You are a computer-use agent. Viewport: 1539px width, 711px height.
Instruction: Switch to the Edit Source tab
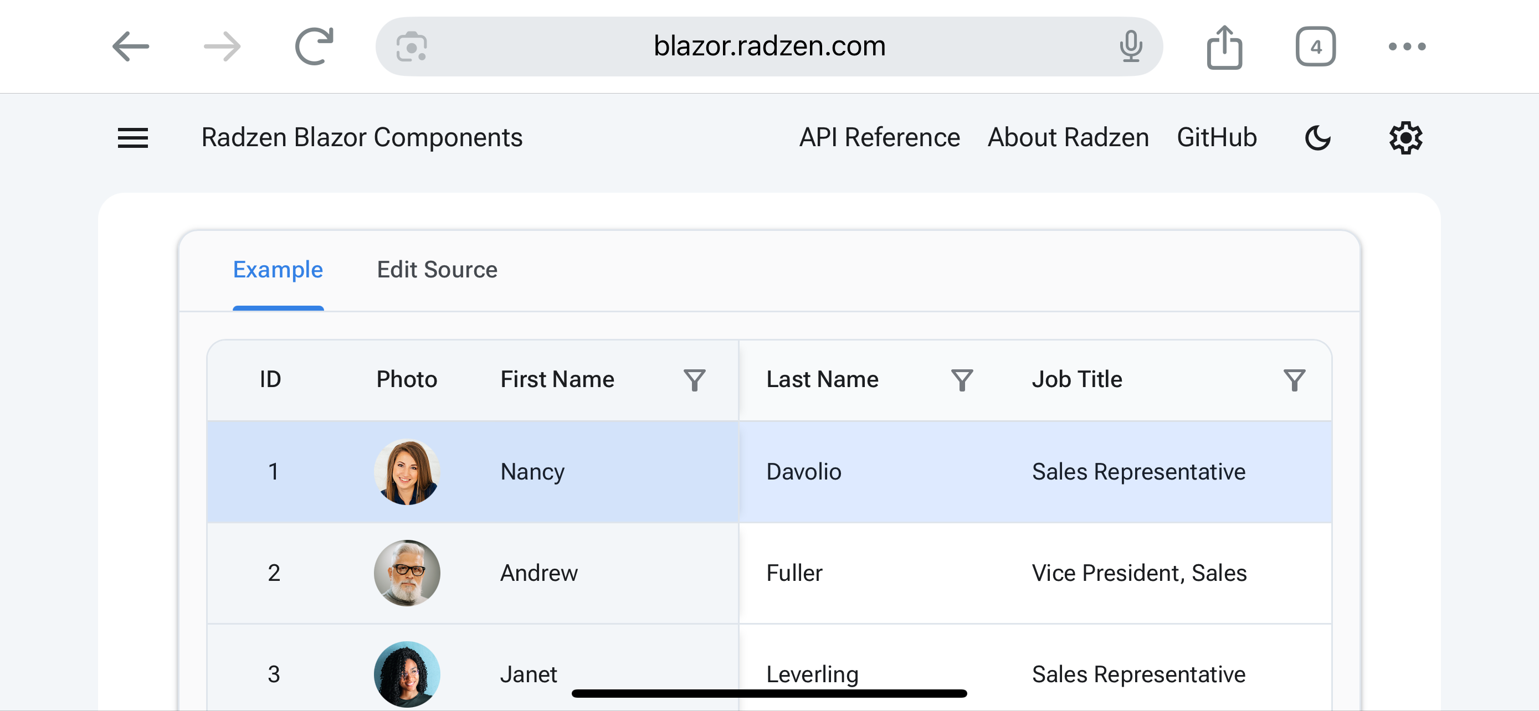437,270
